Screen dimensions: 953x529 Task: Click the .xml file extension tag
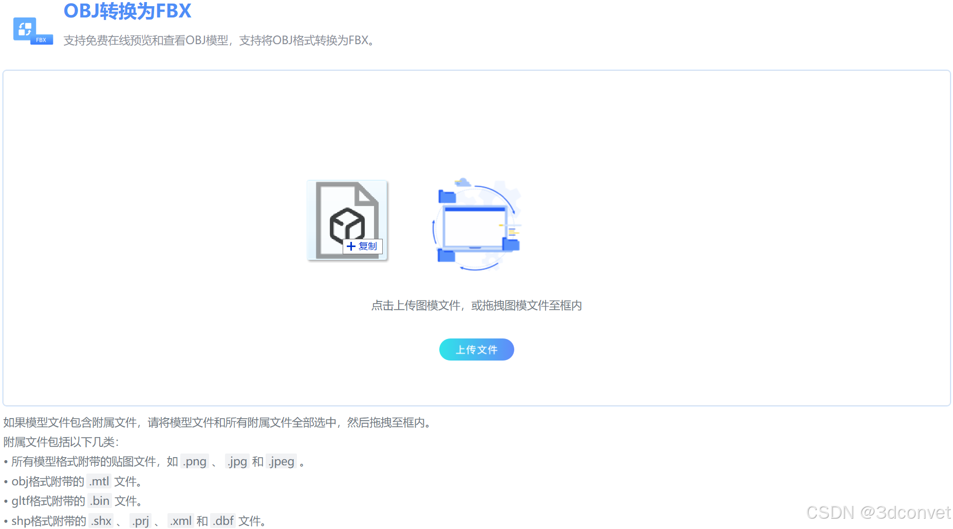[x=181, y=521]
